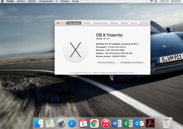Open Microsoft Outlook from Dock
This screenshot has height=129, width=183.
pos(139,123)
